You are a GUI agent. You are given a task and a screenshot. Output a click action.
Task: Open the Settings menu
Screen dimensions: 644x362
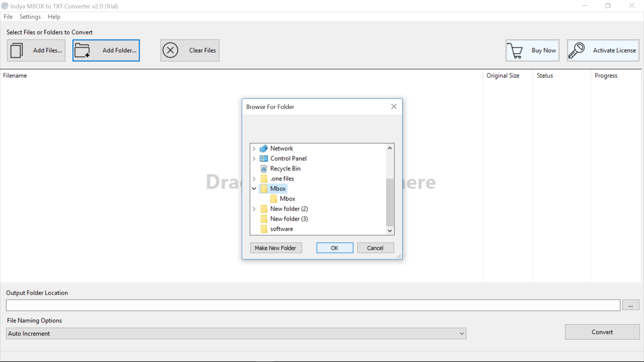click(x=30, y=17)
